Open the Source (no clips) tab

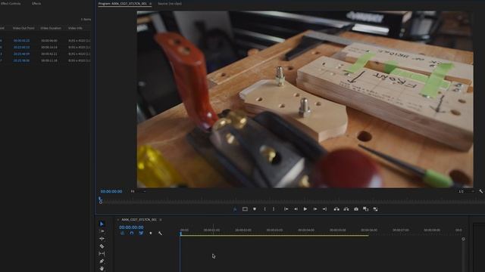coord(170,4)
